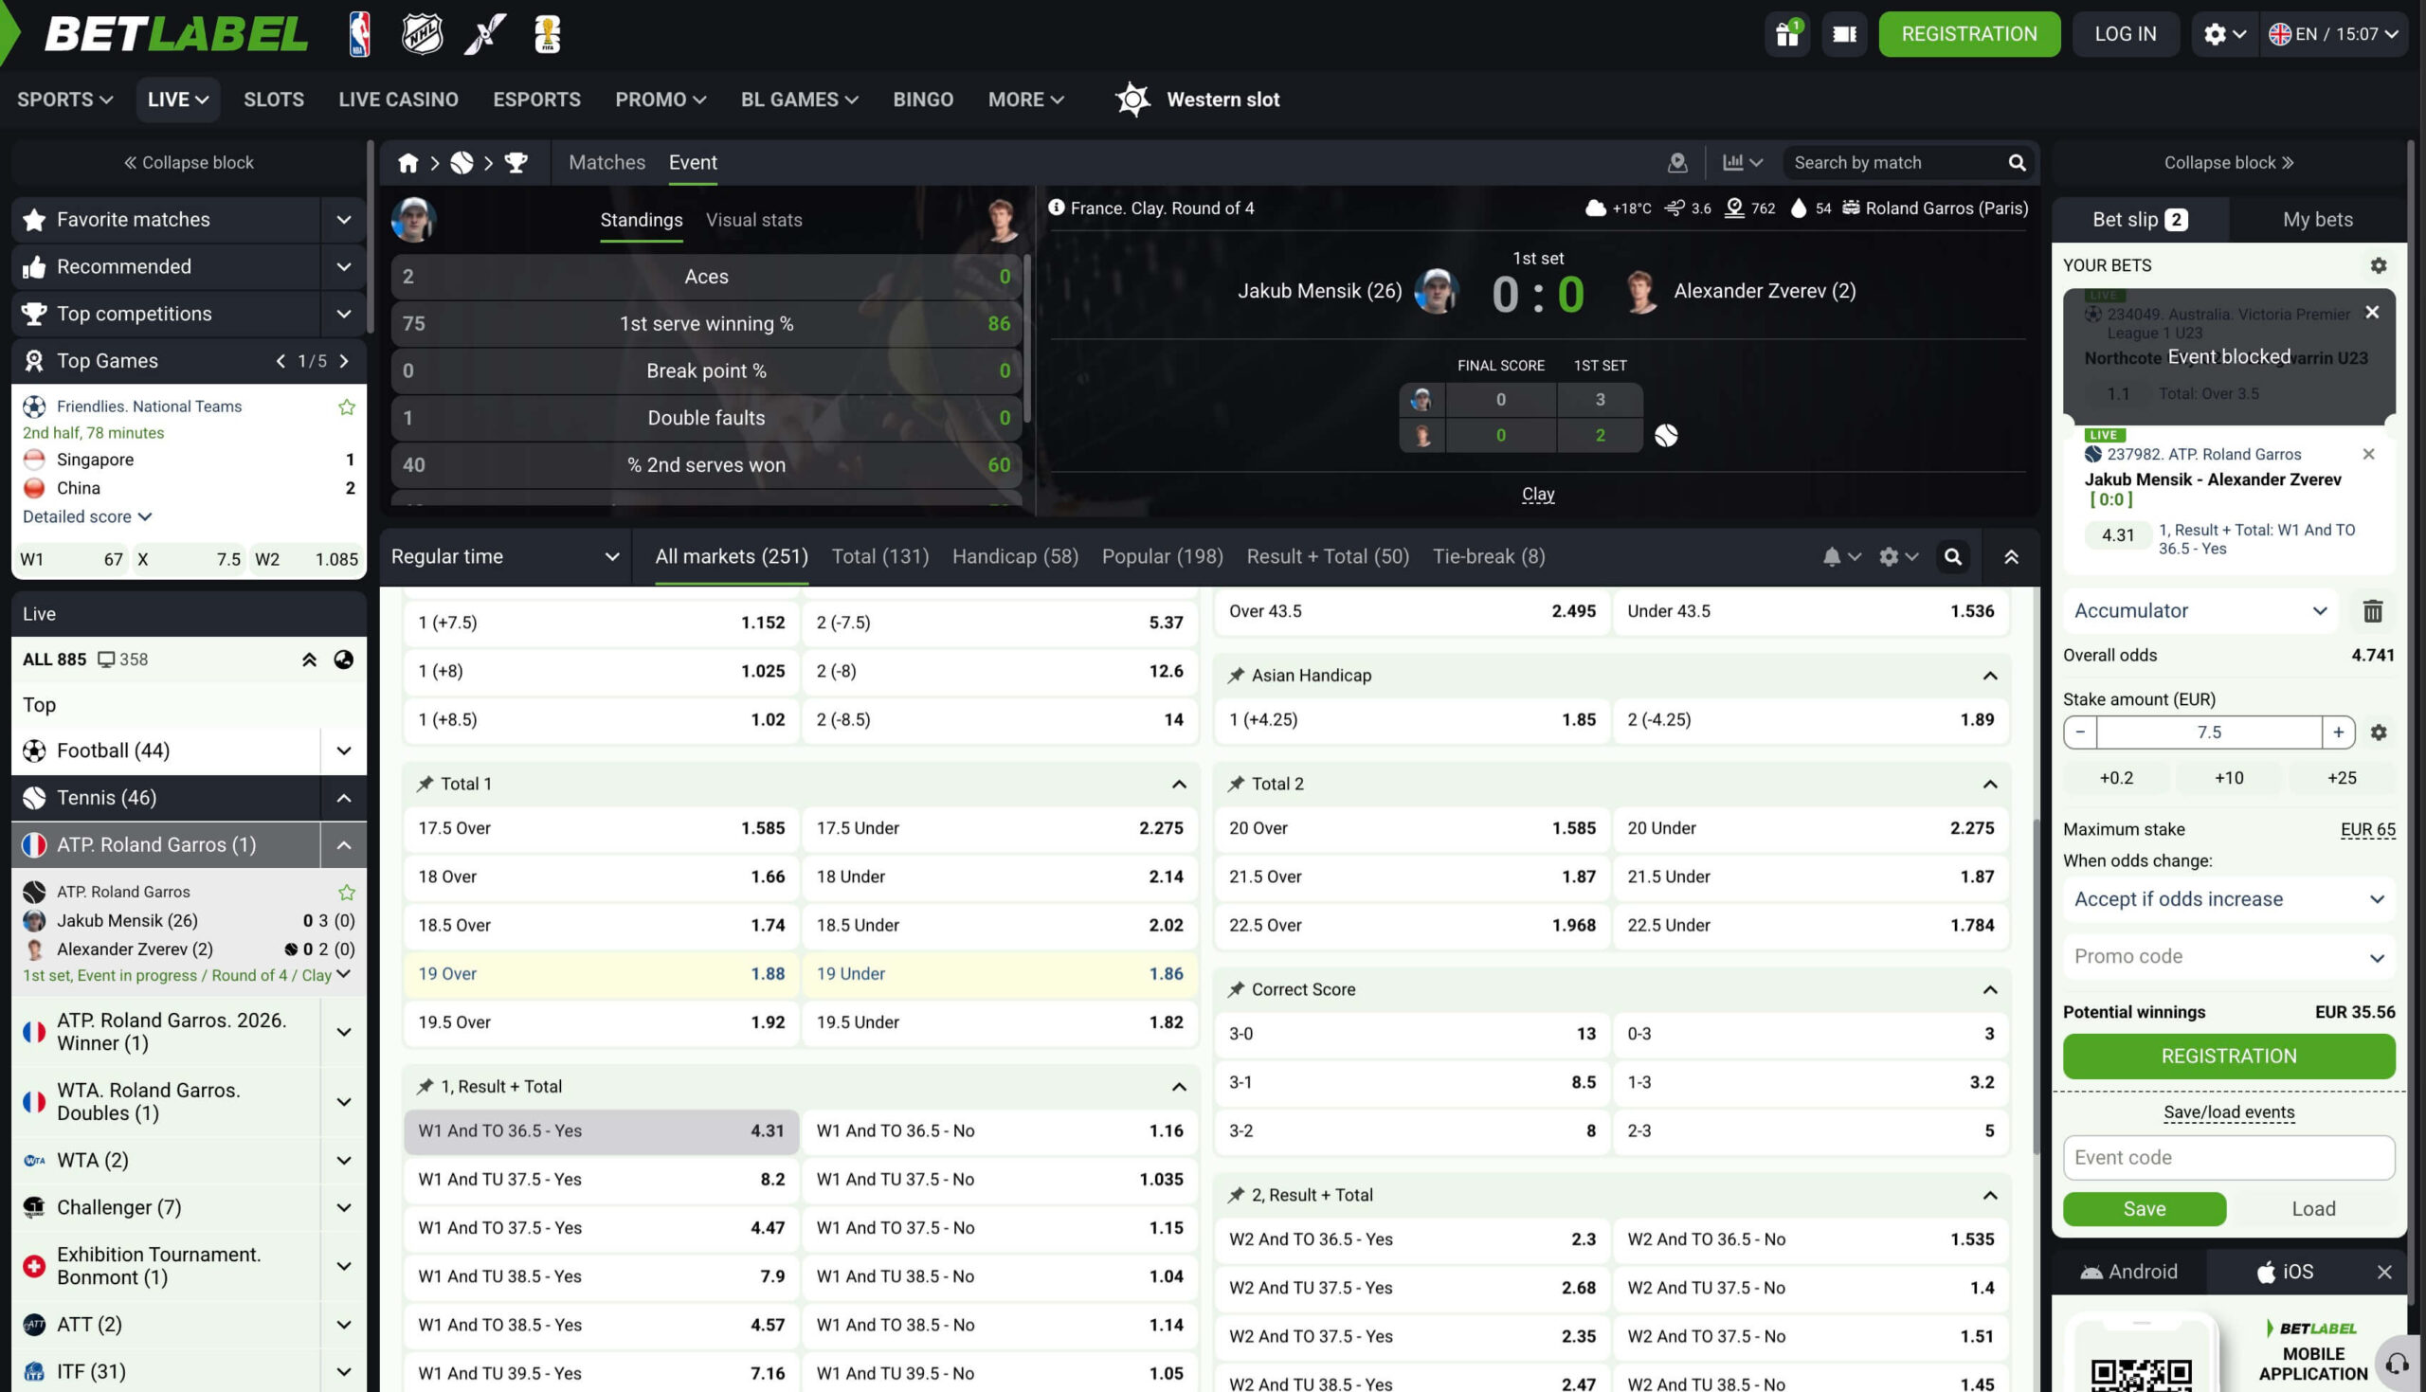The width and height of the screenshot is (2426, 1392).
Task: Remove the Mensik - Zverev bet
Action: [2368, 454]
